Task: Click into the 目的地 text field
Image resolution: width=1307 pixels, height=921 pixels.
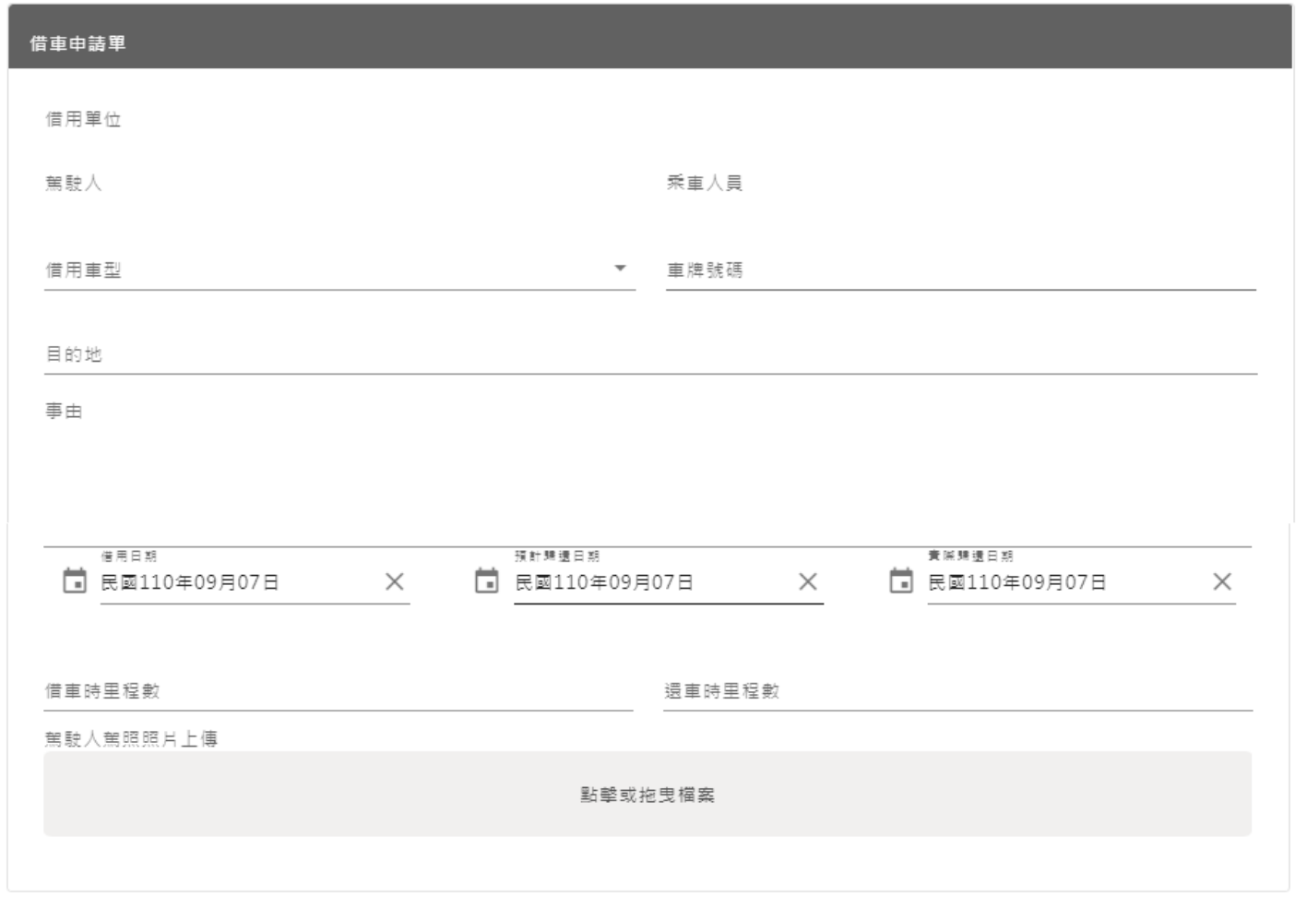Action: coord(649,354)
